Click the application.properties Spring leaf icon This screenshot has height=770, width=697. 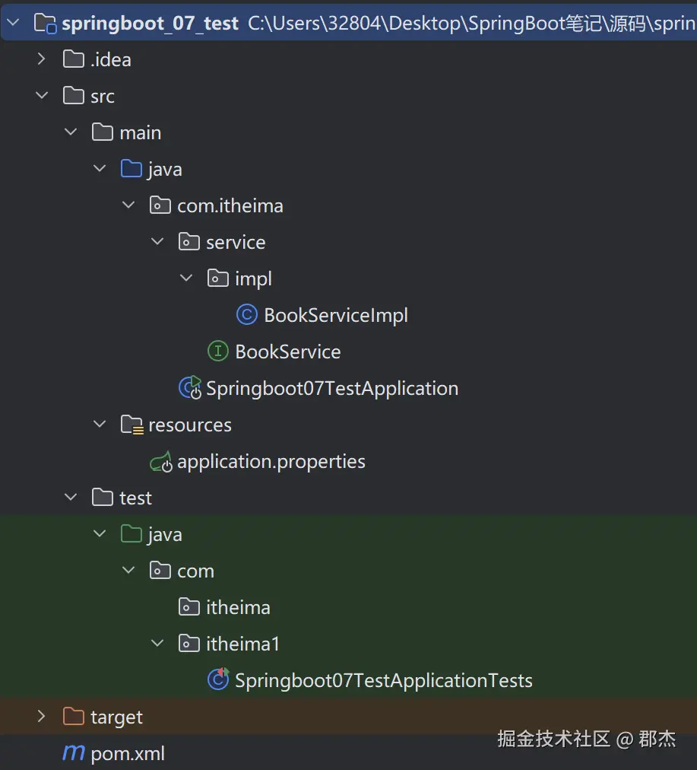coord(160,461)
